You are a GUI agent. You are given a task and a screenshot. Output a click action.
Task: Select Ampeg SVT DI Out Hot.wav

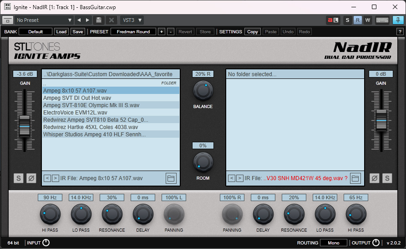click(x=111, y=98)
